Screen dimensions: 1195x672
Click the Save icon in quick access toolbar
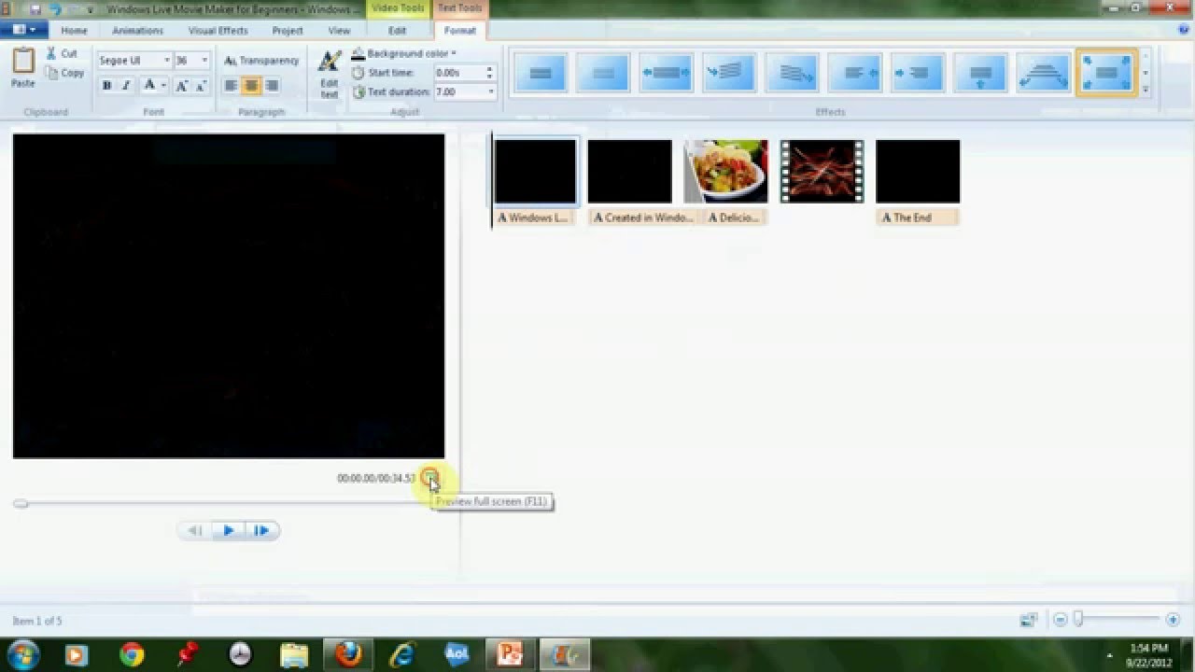(35, 8)
